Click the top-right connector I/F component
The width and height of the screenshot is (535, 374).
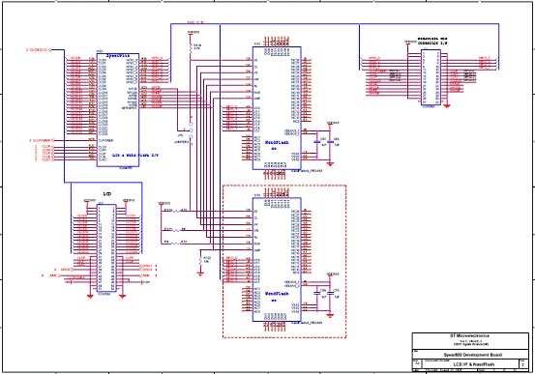(431, 77)
